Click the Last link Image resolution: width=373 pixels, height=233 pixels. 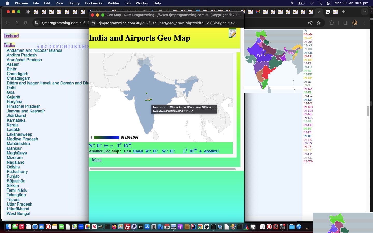pyautogui.click(x=127, y=151)
